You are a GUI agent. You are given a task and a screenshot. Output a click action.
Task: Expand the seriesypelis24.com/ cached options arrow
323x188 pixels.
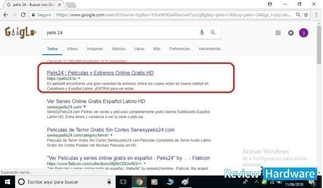(x=84, y=107)
